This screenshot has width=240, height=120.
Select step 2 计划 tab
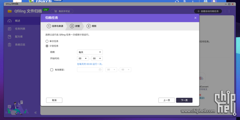[75, 26]
